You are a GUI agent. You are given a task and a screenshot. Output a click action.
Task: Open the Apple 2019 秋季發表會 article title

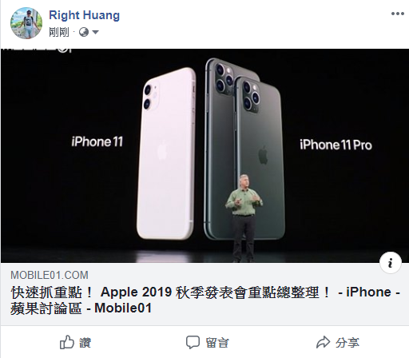pyautogui.click(x=205, y=300)
